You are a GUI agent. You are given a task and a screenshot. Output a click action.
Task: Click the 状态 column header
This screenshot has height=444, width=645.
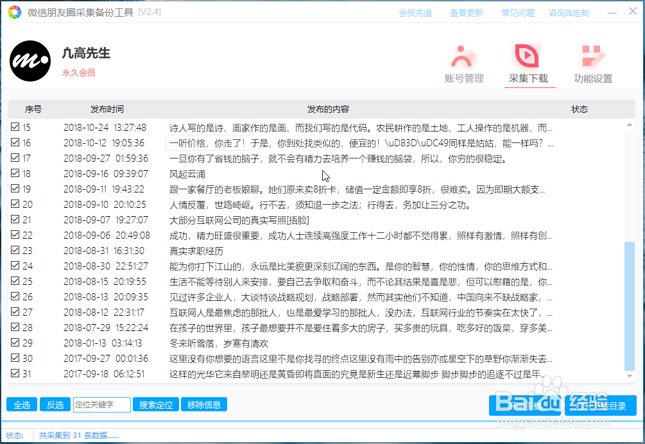click(x=580, y=109)
